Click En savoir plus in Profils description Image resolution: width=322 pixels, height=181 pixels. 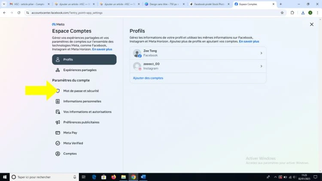click(249, 42)
